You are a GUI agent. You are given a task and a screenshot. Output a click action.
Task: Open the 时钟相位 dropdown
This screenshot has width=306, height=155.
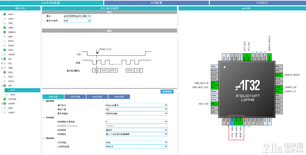tap(136, 134)
